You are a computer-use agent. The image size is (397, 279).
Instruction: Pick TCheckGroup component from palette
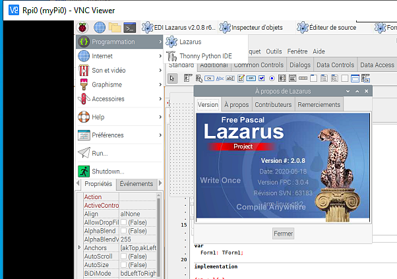(334, 78)
